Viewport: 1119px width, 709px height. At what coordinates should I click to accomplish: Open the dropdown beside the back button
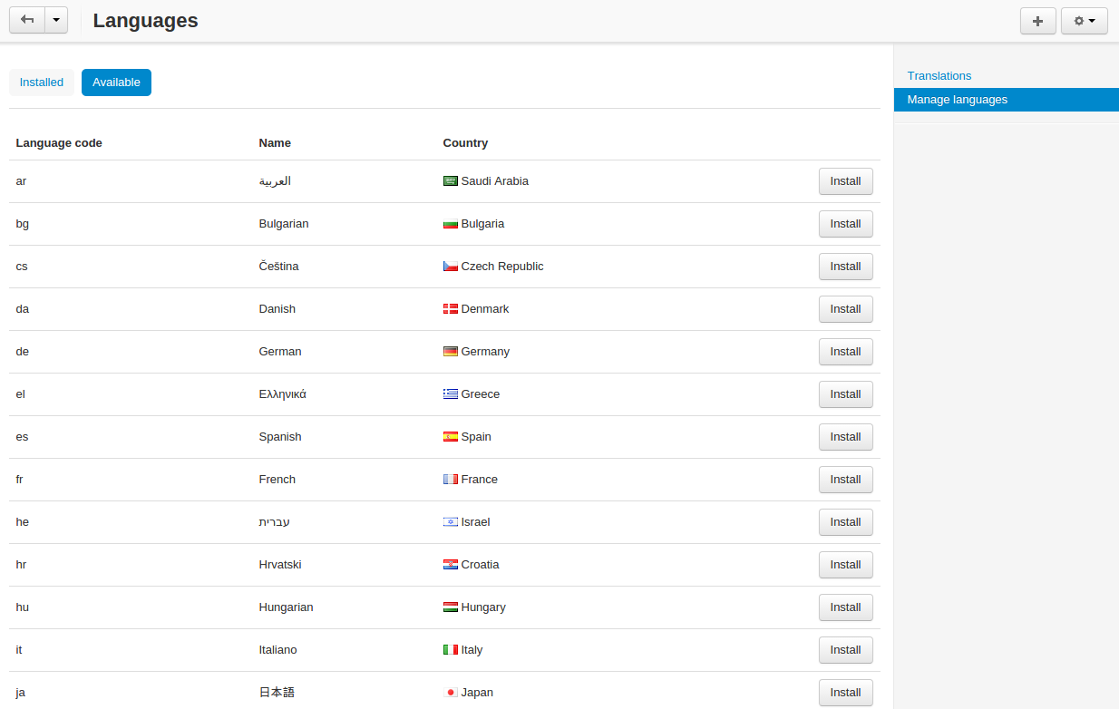[56, 20]
